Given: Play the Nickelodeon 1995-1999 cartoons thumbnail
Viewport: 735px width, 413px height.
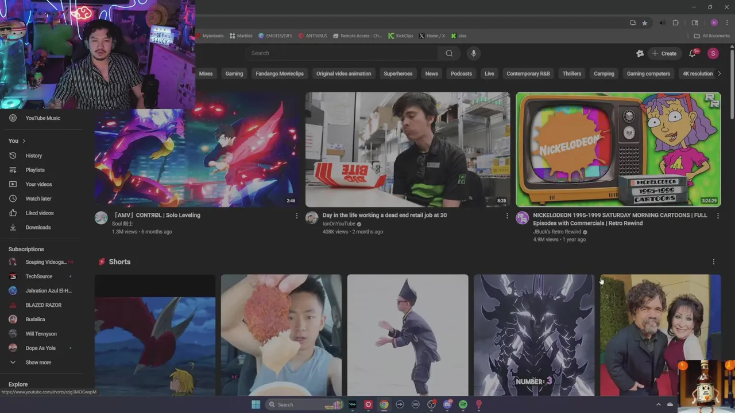Looking at the screenshot, I should [618, 149].
